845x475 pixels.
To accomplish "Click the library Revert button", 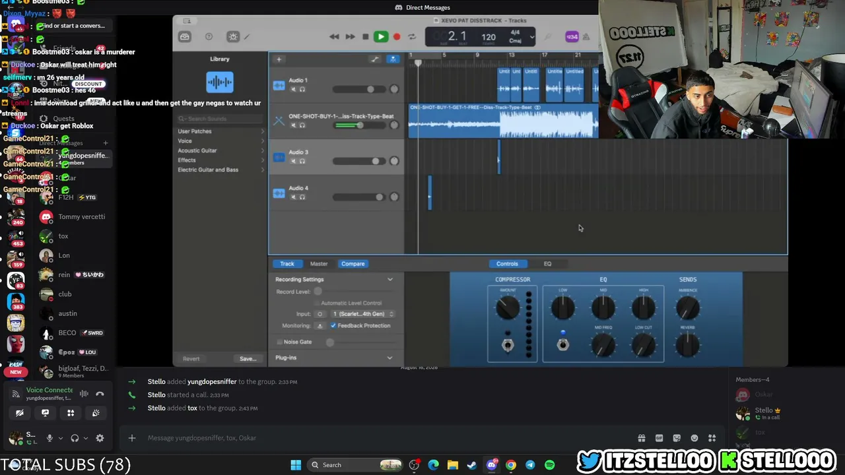I will click(x=191, y=359).
